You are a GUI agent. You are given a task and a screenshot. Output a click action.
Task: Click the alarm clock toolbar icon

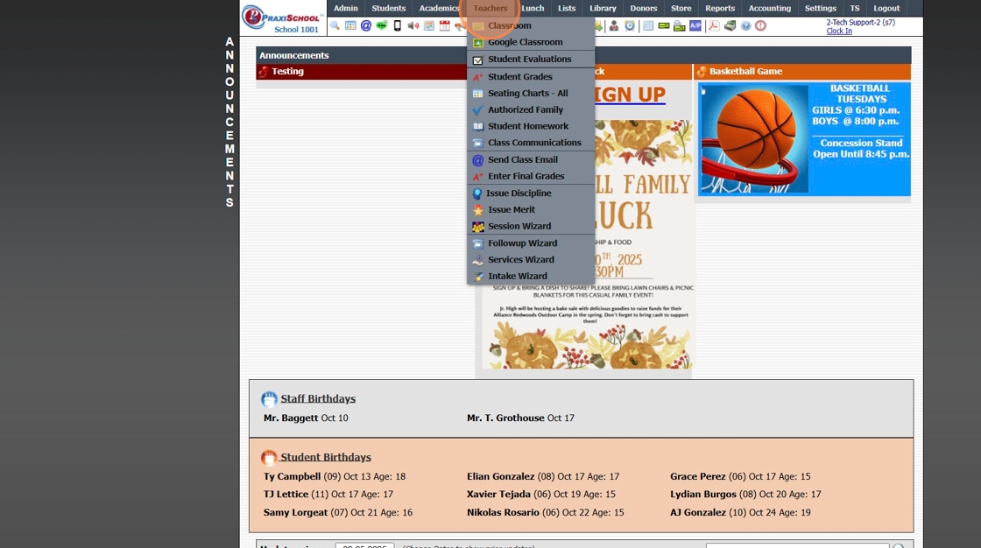[x=630, y=25]
